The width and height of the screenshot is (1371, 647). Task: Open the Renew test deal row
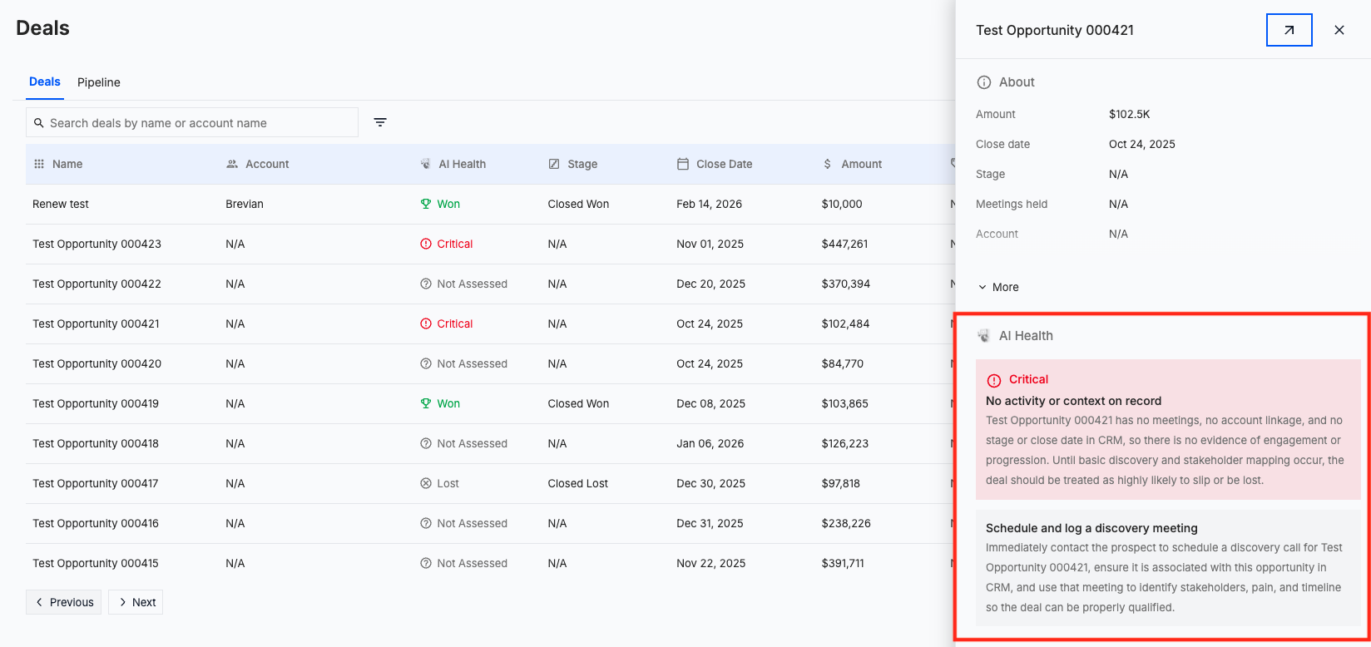(61, 204)
